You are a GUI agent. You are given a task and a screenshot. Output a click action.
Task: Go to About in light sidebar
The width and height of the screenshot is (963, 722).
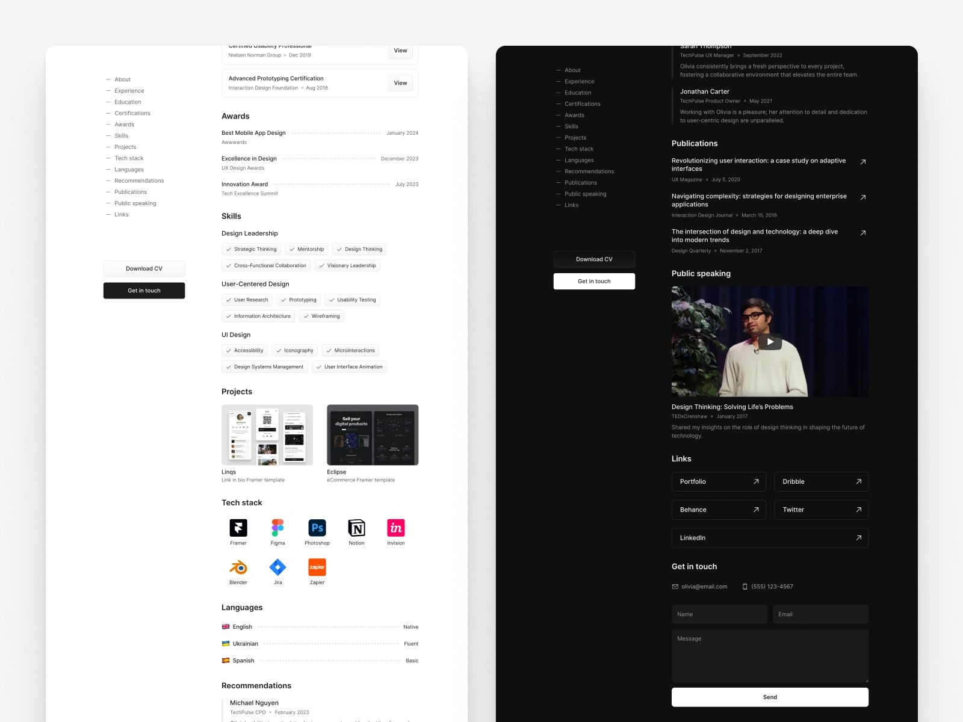[x=122, y=79]
